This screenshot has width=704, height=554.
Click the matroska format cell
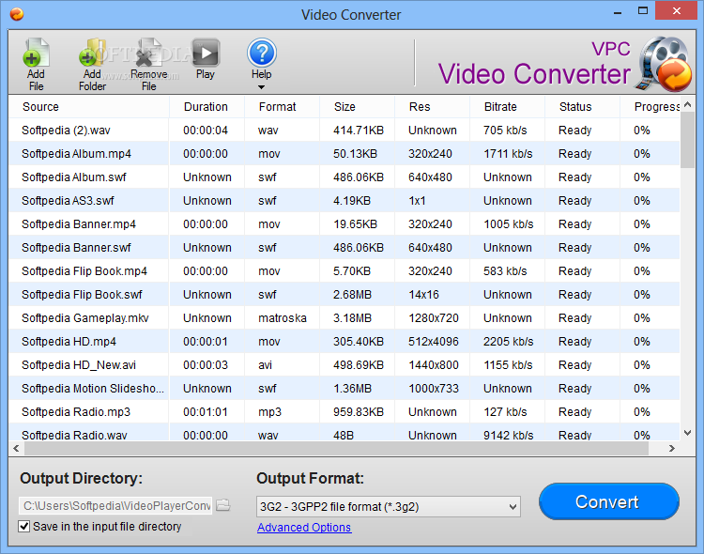pyautogui.click(x=283, y=318)
